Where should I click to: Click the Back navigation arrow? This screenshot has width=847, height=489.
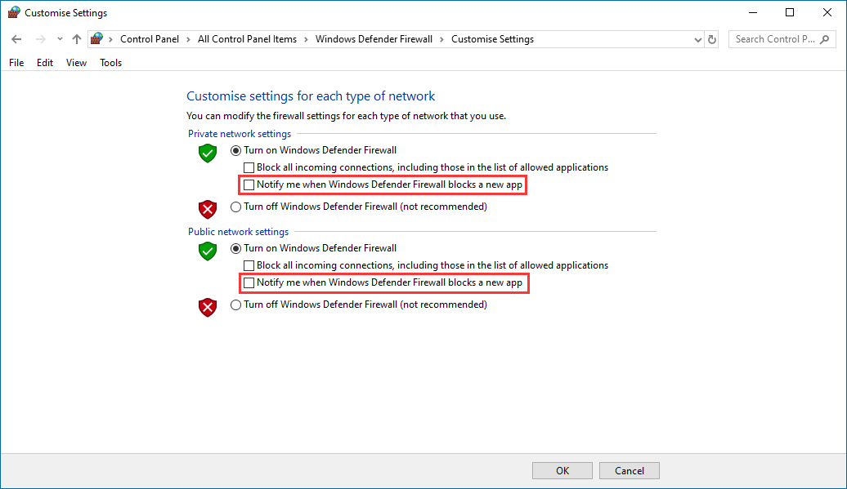[x=16, y=39]
